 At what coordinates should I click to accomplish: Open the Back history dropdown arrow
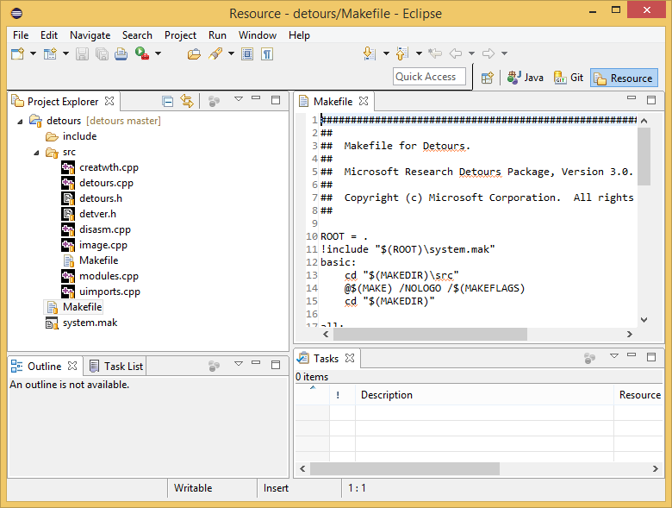[472, 53]
